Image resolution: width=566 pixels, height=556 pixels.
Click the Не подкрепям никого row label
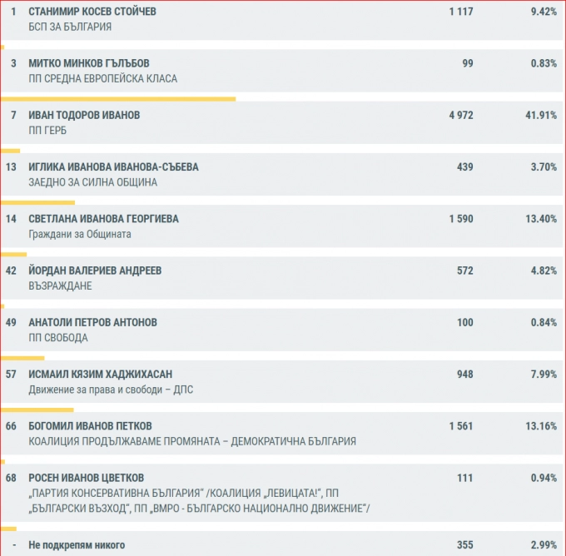click(77, 545)
